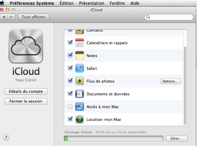Click the Flux de photos sunflower icon
Screen dimensions: 197x146
[x=79, y=81]
